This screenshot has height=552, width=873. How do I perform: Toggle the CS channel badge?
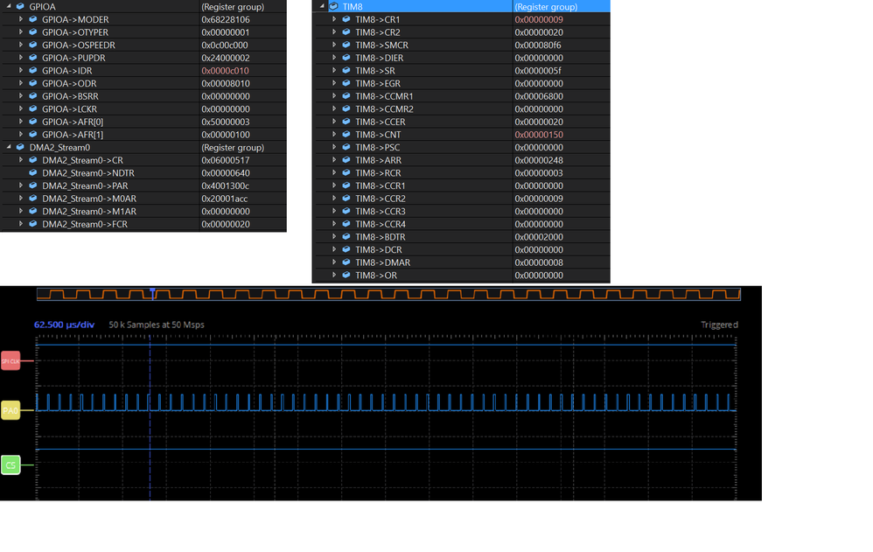point(10,465)
